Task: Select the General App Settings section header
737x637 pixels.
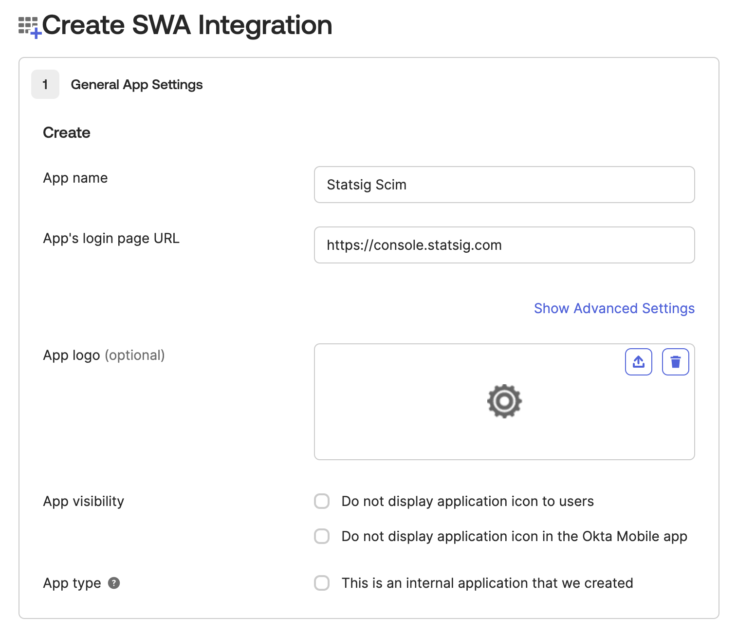Action: 137,84
